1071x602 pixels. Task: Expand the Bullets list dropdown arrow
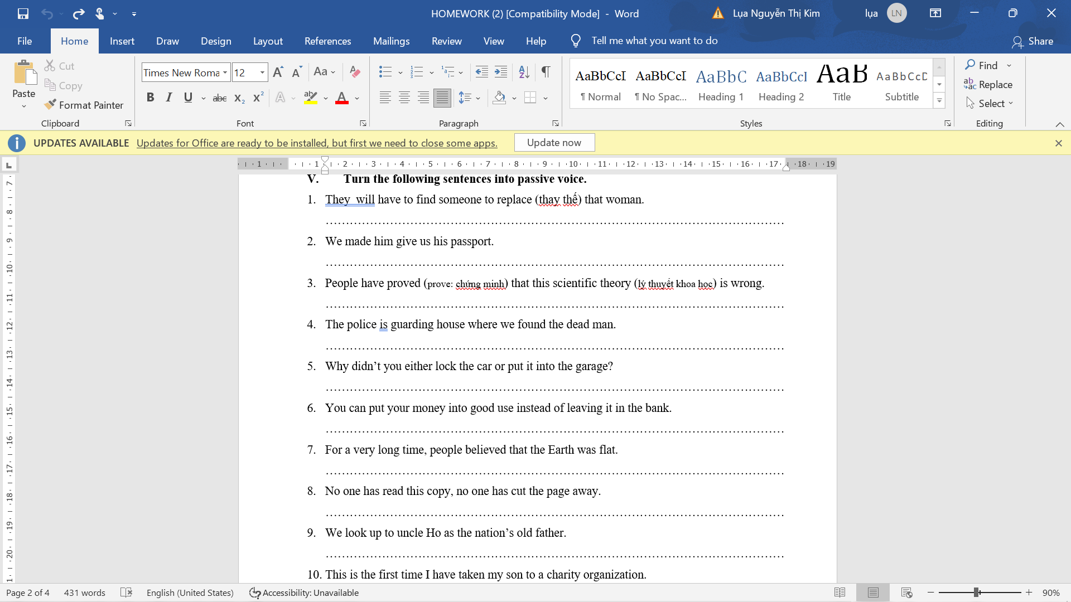pos(401,72)
